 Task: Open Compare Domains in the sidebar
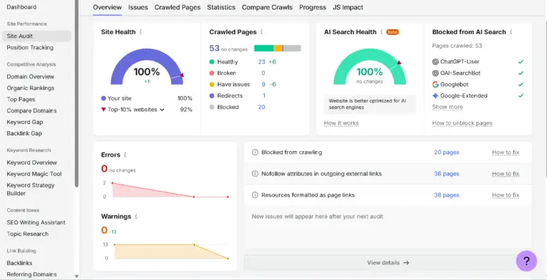[32, 110]
